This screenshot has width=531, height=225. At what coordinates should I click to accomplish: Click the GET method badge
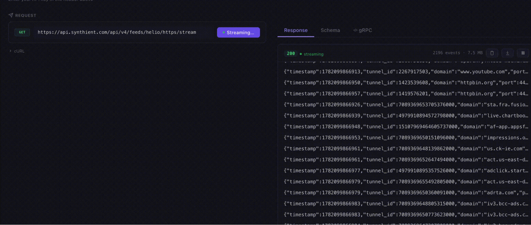tap(22, 32)
